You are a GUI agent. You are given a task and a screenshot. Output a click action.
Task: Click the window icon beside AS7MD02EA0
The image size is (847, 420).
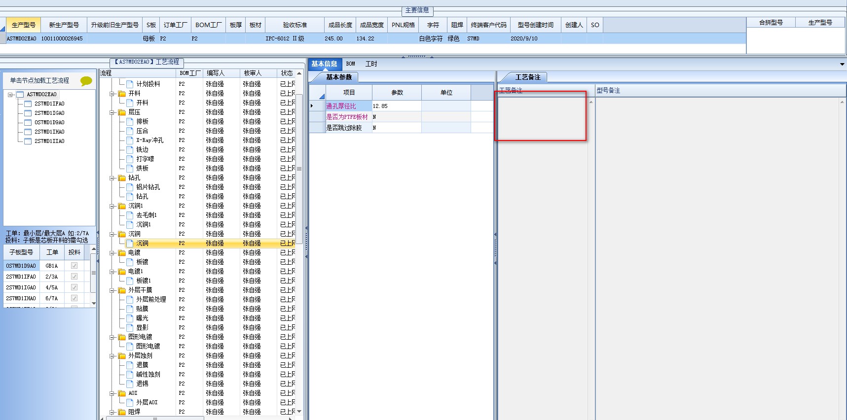(20, 94)
